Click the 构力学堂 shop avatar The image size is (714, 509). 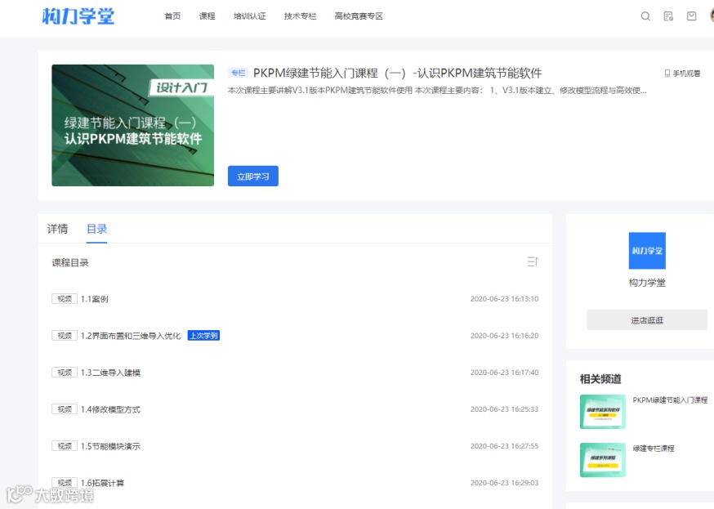click(647, 251)
